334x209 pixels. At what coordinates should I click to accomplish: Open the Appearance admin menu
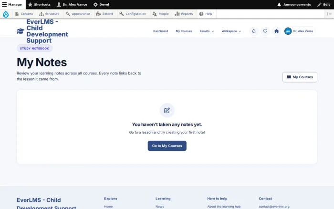[x=78, y=14]
